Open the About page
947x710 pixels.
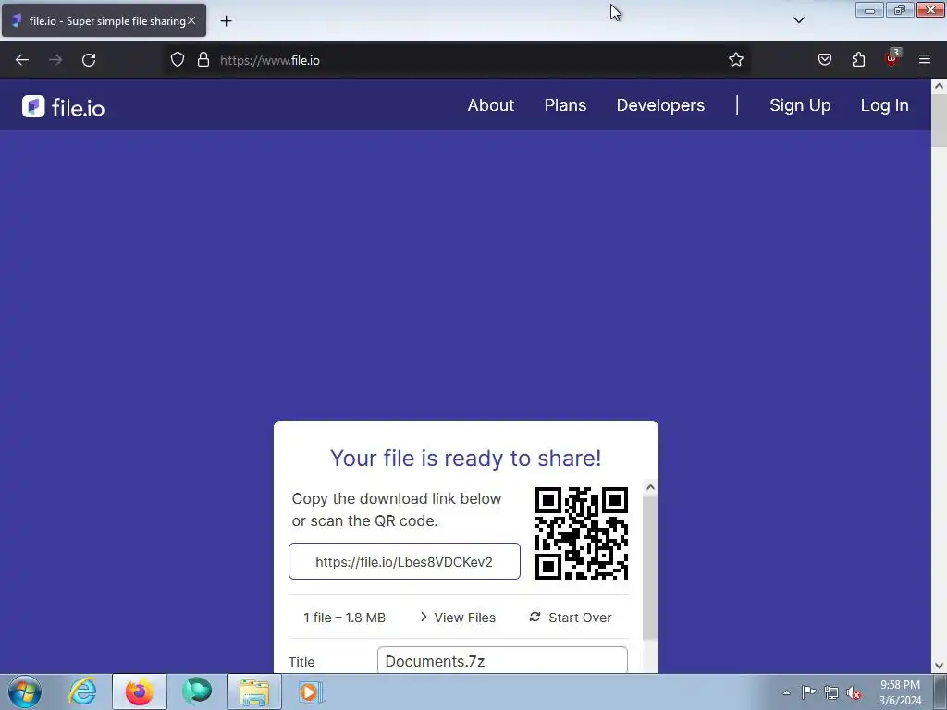(x=490, y=105)
